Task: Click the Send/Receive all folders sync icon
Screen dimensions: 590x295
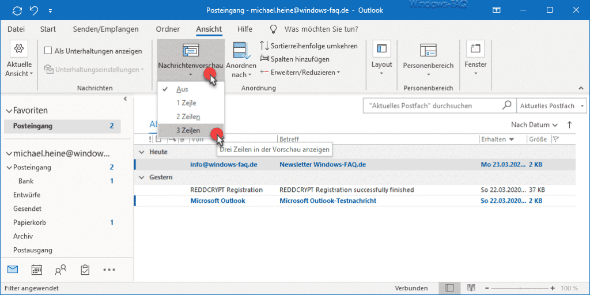Action: click(17, 10)
